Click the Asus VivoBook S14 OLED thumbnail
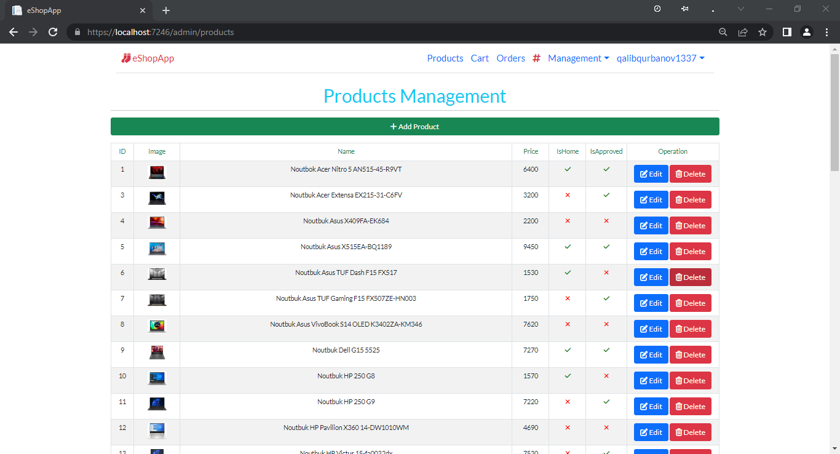The width and height of the screenshot is (840, 454). tap(157, 326)
